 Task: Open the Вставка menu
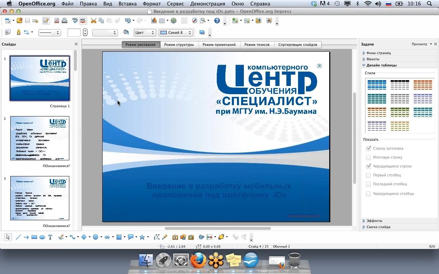[x=127, y=4]
